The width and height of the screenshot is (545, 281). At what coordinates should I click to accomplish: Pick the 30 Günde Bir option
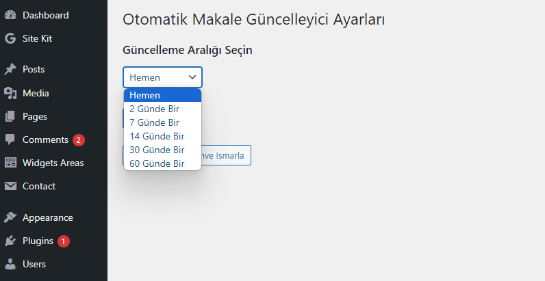click(163, 150)
